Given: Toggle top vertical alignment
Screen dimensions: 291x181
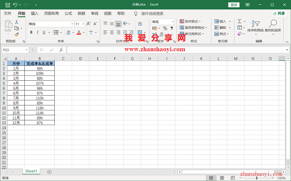Looking at the screenshot, I should (105, 23).
